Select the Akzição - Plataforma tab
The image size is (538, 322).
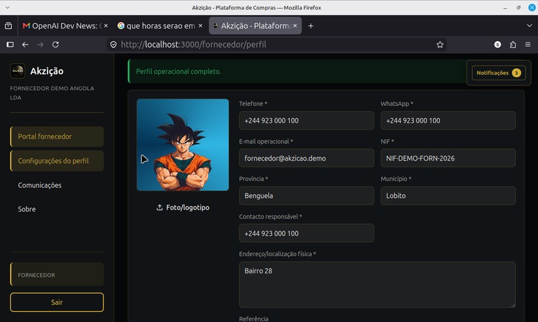click(255, 26)
